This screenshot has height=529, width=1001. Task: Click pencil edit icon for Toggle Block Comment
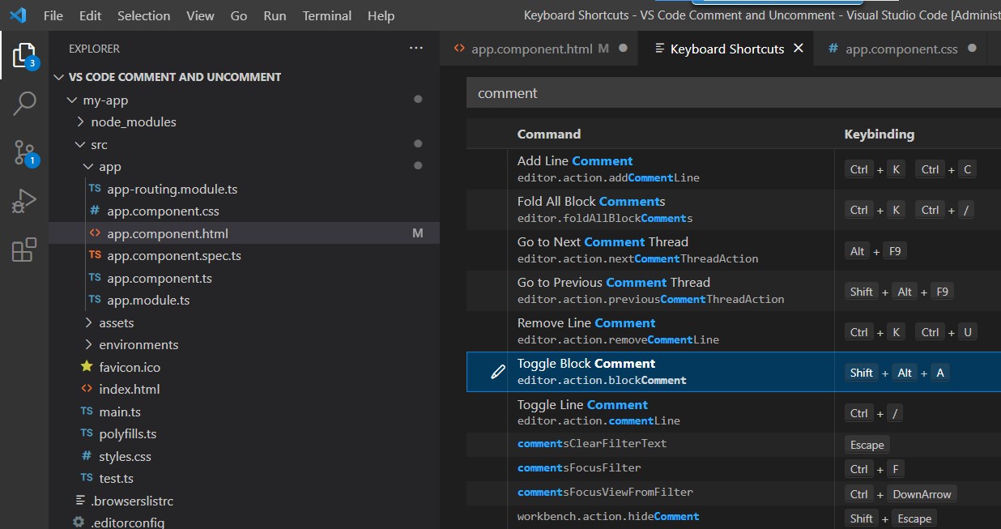(x=498, y=372)
